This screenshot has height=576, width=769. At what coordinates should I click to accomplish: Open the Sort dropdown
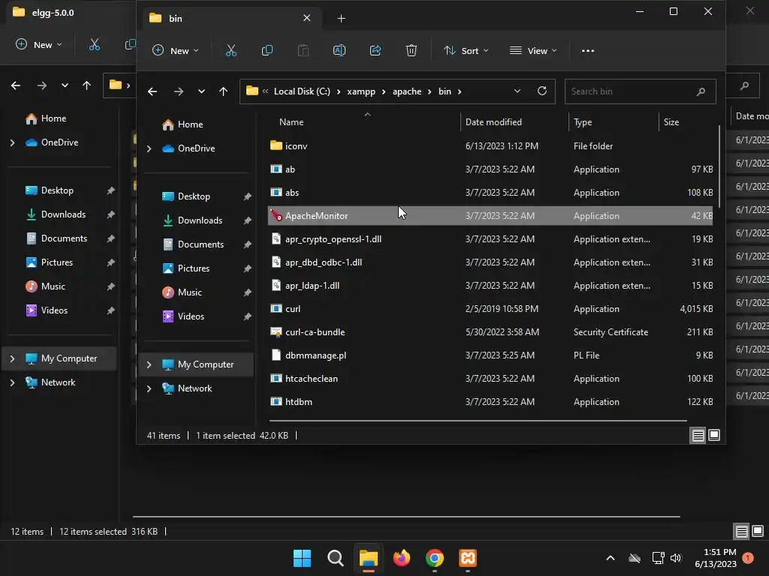pos(466,50)
